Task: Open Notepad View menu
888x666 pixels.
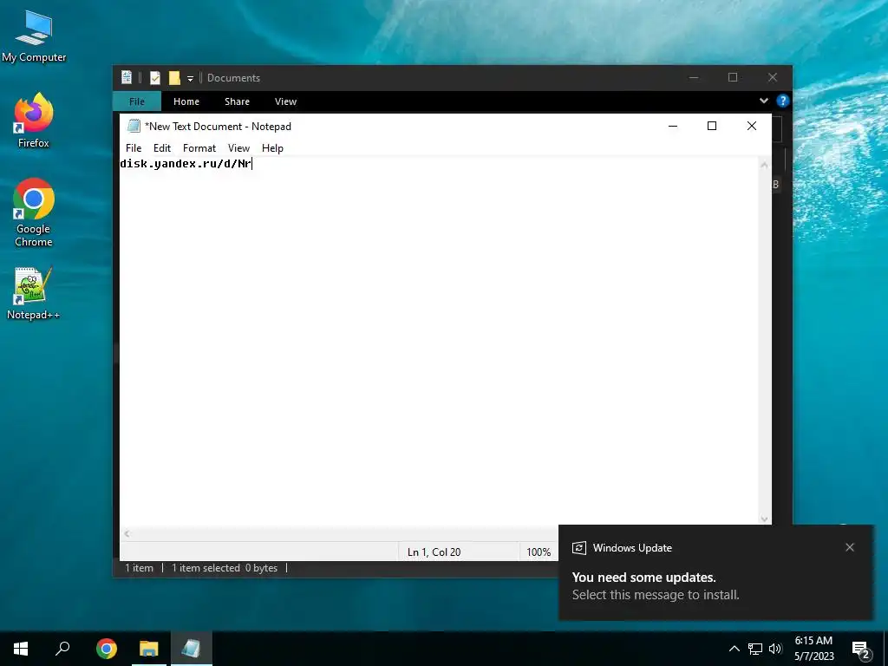Action: pos(239,147)
